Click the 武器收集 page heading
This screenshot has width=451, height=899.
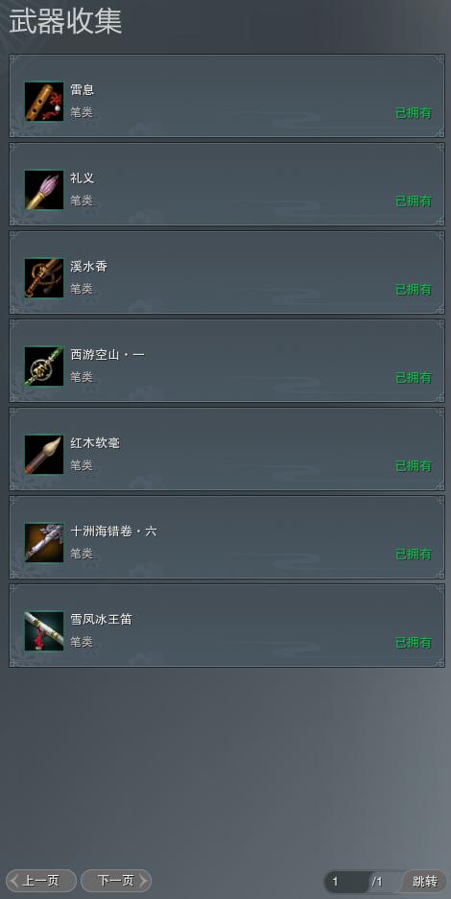point(64,22)
